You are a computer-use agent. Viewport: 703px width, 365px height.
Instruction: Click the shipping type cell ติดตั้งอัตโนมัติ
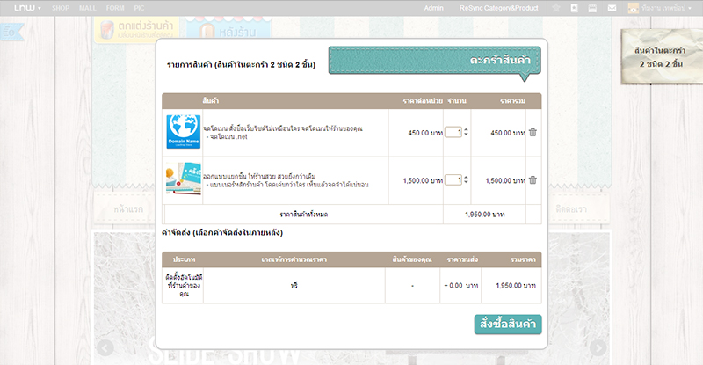click(x=183, y=286)
